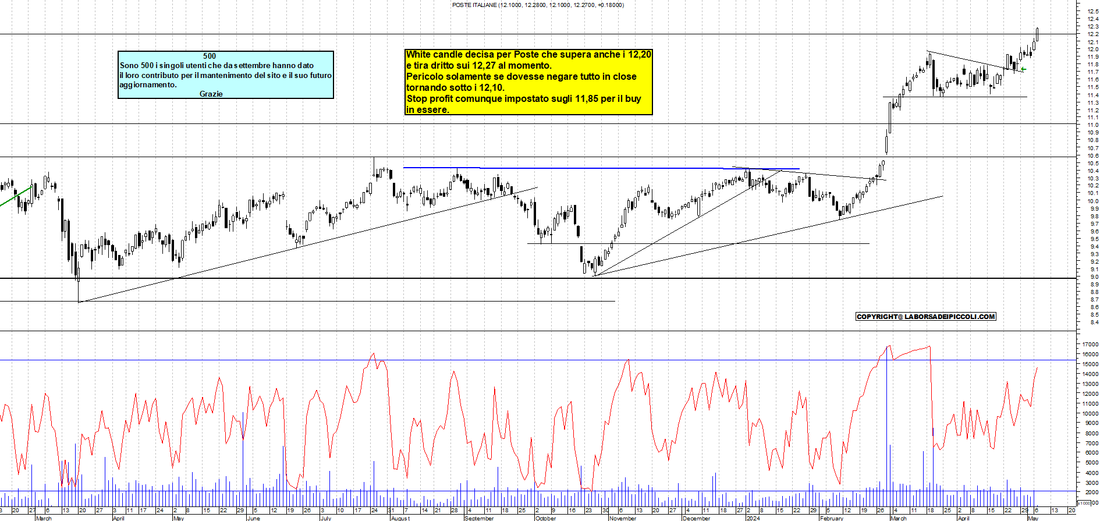Click the 12000 volume axis label
1100x521 pixels.
(x=1090, y=394)
